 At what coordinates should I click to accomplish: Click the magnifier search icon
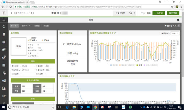click(131, 13)
